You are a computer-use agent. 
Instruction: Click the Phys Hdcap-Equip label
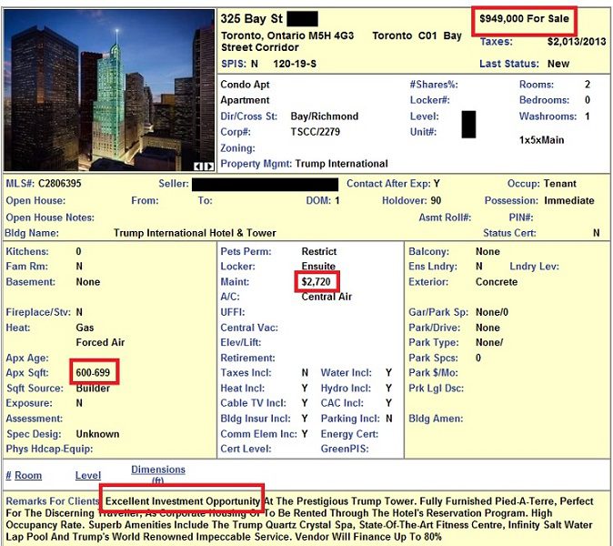click(49, 449)
